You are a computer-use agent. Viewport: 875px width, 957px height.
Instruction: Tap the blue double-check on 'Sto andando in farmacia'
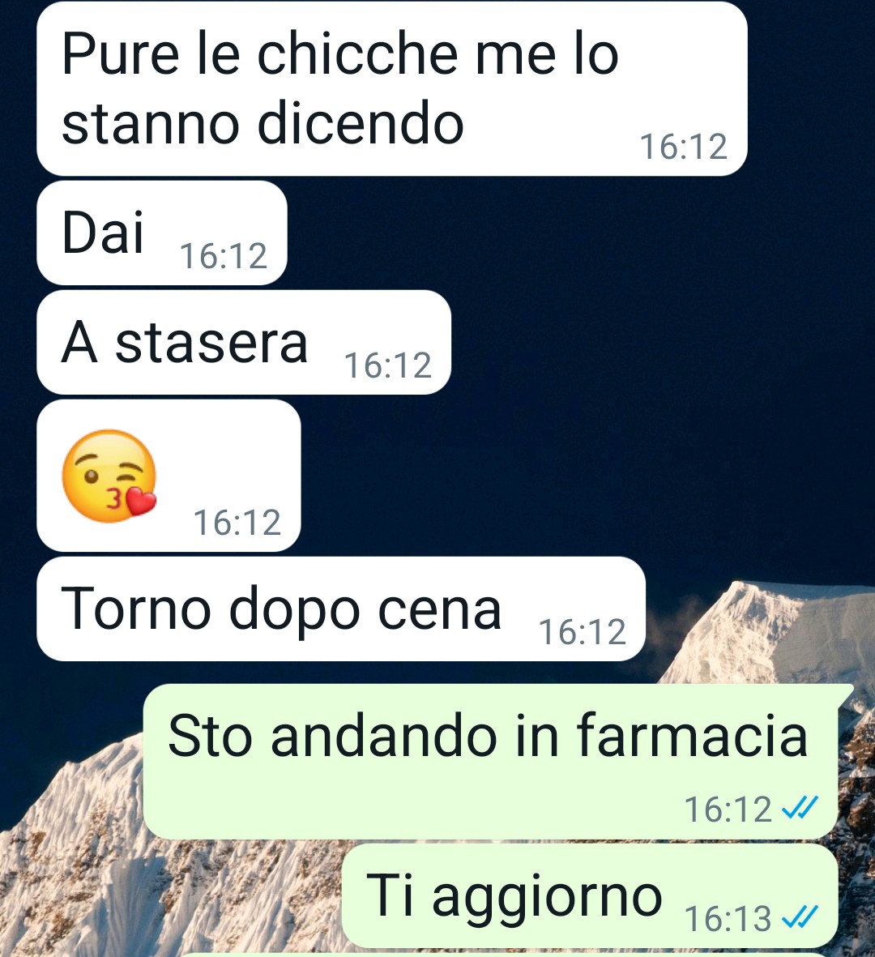click(x=800, y=809)
